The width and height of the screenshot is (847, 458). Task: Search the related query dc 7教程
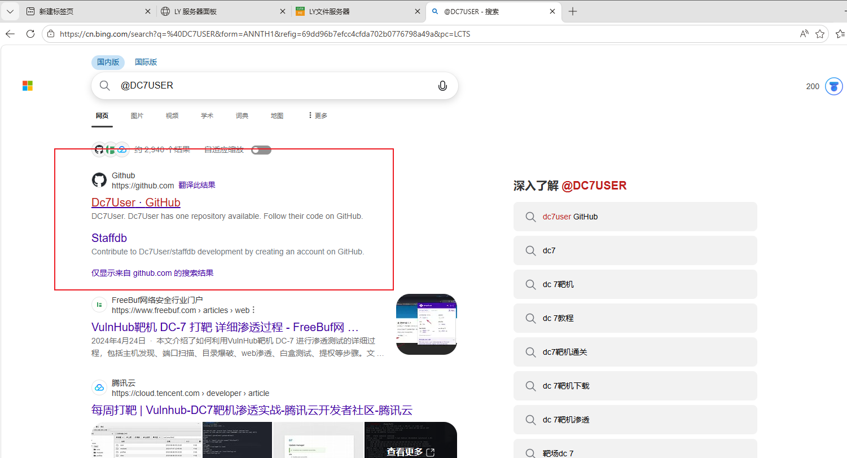pyautogui.click(x=635, y=318)
